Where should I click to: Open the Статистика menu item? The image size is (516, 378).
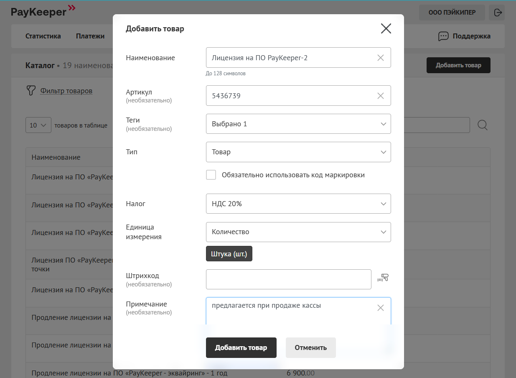pyautogui.click(x=43, y=36)
